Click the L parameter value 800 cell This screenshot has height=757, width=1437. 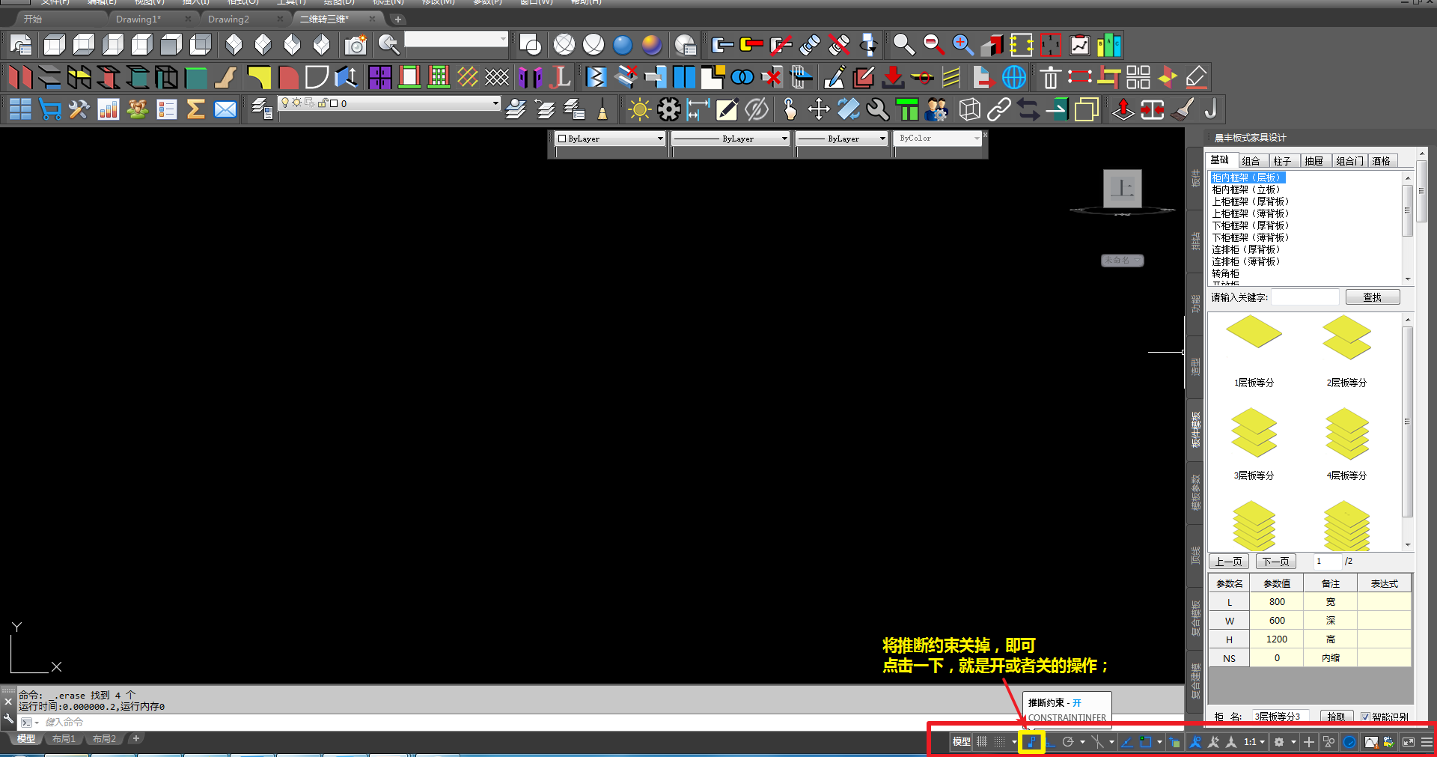click(1277, 601)
